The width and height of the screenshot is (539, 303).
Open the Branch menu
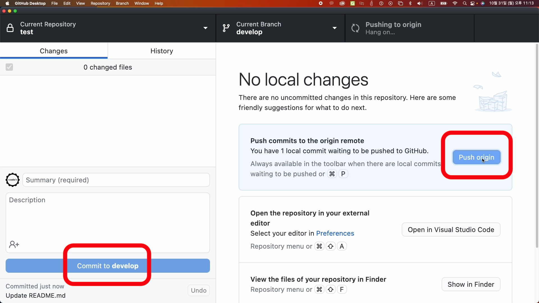coord(122,3)
